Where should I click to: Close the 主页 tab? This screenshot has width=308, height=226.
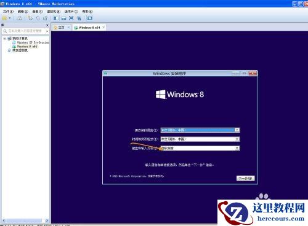point(68,27)
